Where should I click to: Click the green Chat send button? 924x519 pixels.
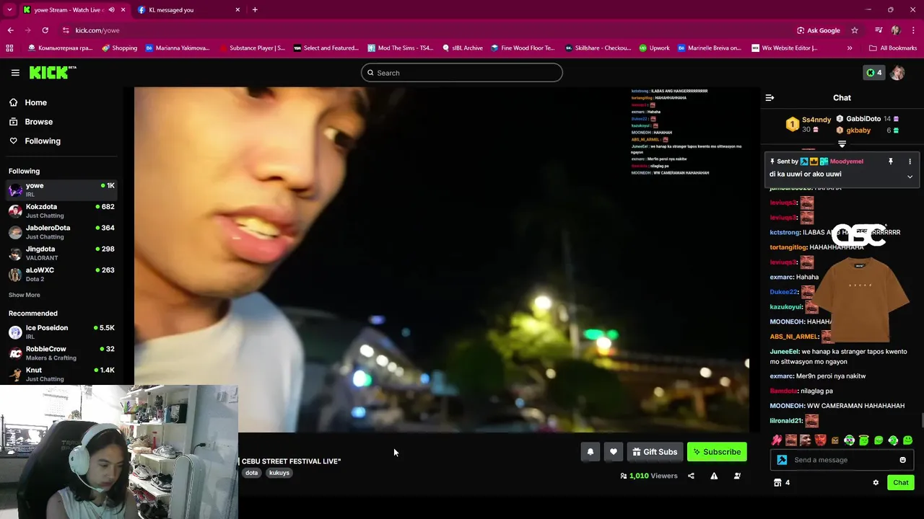pyautogui.click(x=901, y=483)
